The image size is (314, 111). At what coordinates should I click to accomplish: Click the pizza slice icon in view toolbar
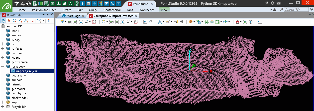(190, 22)
